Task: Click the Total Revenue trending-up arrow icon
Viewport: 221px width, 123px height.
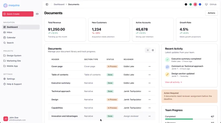Action: coord(49,33)
